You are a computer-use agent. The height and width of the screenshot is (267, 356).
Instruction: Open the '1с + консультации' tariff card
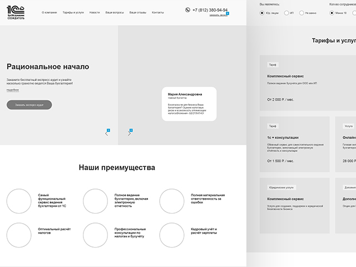pyautogui.click(x=294, y=144)
